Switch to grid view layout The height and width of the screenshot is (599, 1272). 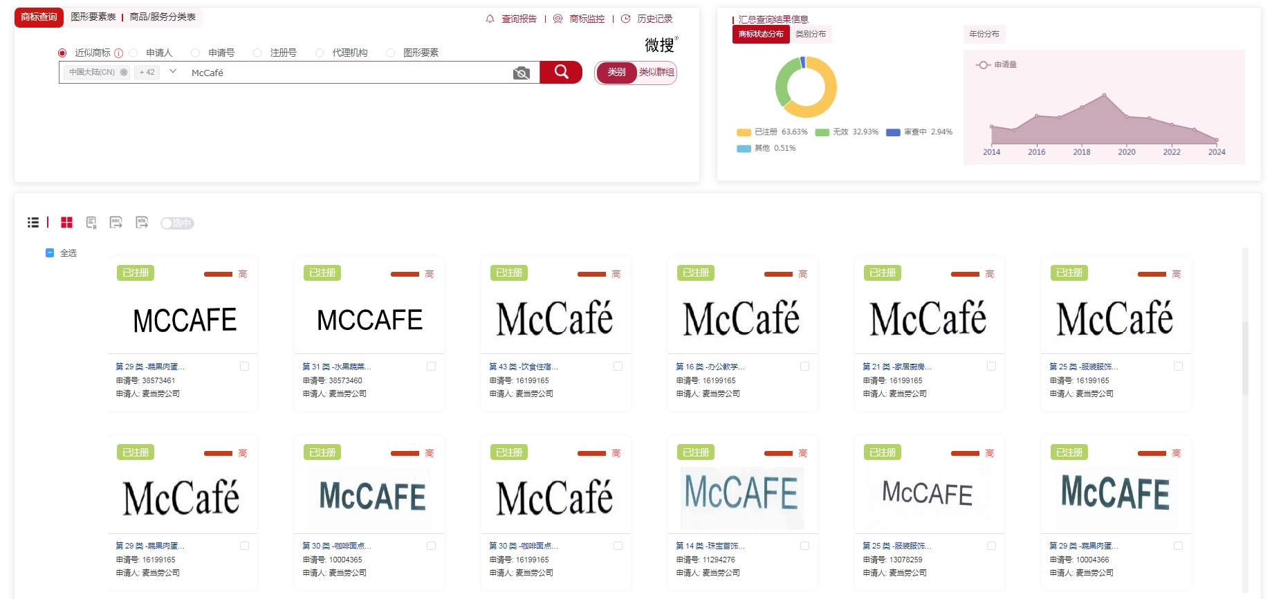click(66, 223)
